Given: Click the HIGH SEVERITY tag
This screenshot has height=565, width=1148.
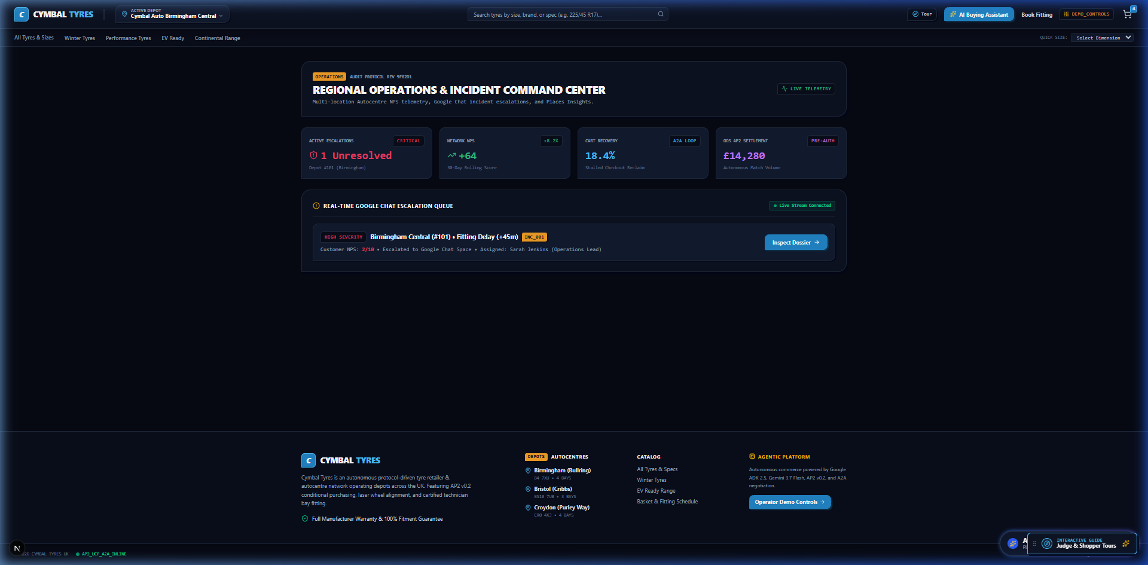Looking at the screenshot, I should (x=343, y=237).
